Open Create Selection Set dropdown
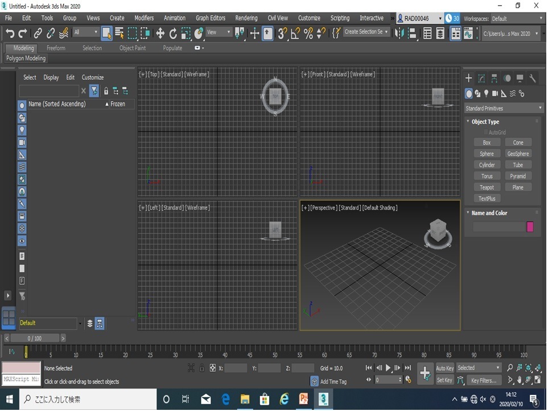This screenshot has width=548, height=411. point(366,32)
